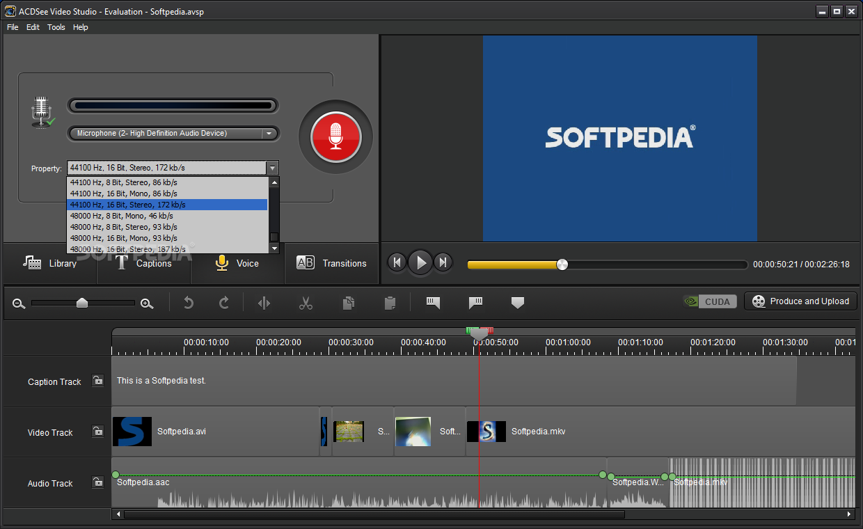The width and height of the screenshot is (863, 529).
Task: Select 48000 Hz, 8 Bit, Stereo, 93 kb/s
Action: [x=167, y=227]
